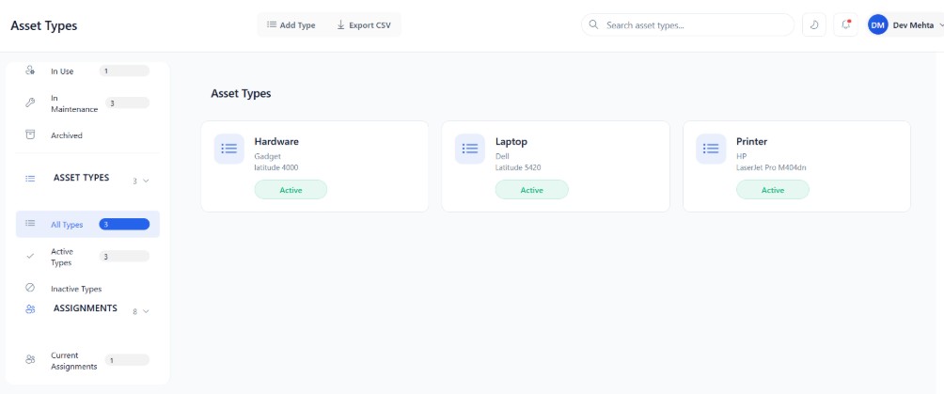Image resolution: width=944 pixels, height=394 pixels.
Task: Click the Archived box icon
Action: click(30, 135)
